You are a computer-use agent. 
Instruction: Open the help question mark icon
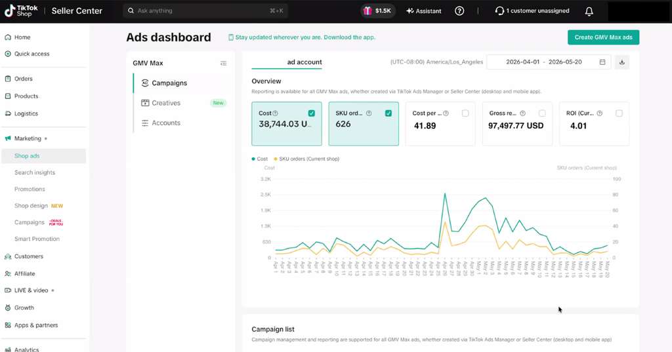[459, 10]
